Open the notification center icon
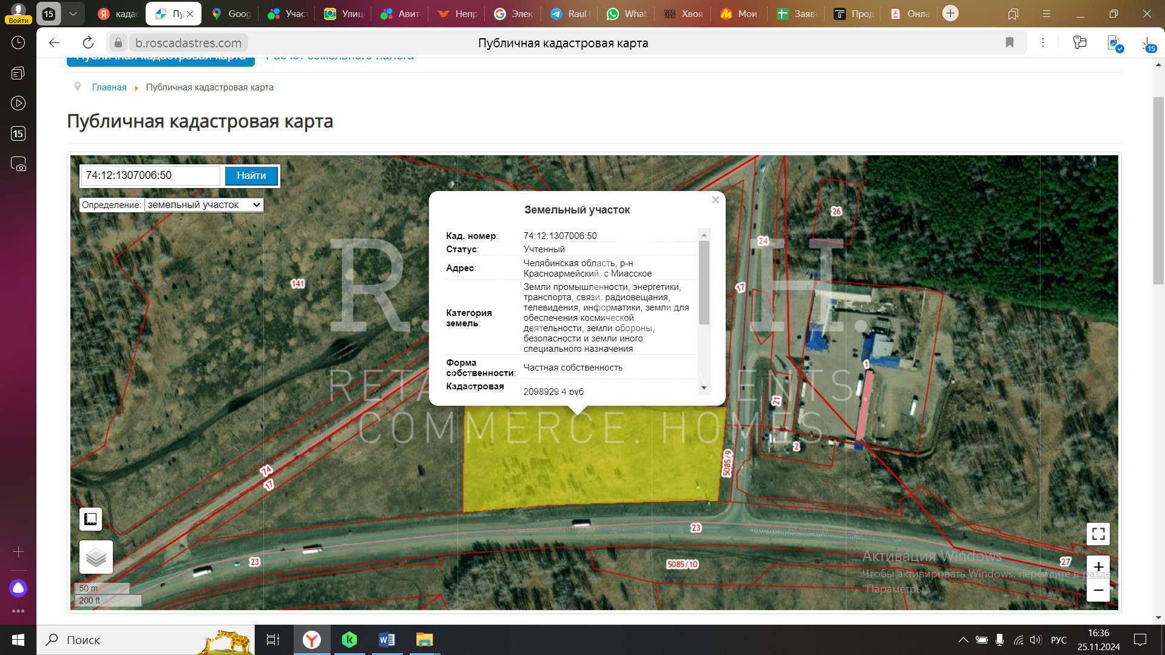 click(x=1140, y=640)
